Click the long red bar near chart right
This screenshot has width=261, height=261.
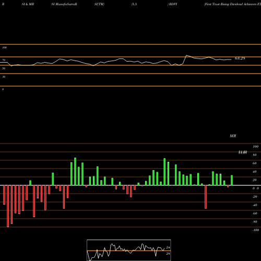206,197
